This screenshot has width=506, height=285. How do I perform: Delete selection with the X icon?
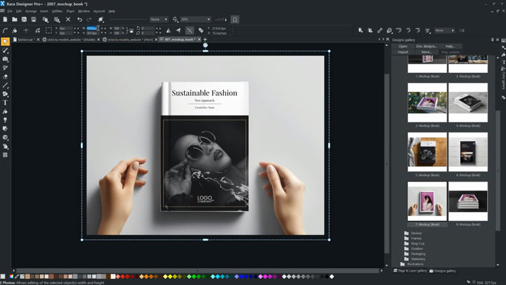(x=68, y=20)
